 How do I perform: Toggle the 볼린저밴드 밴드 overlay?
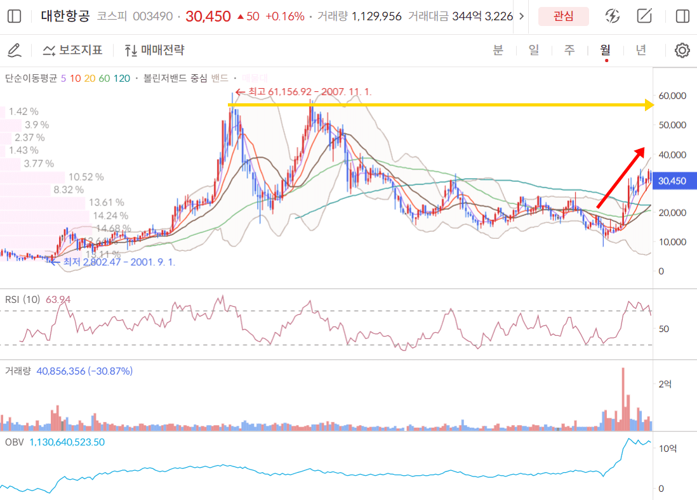click(x=220, y=79)
